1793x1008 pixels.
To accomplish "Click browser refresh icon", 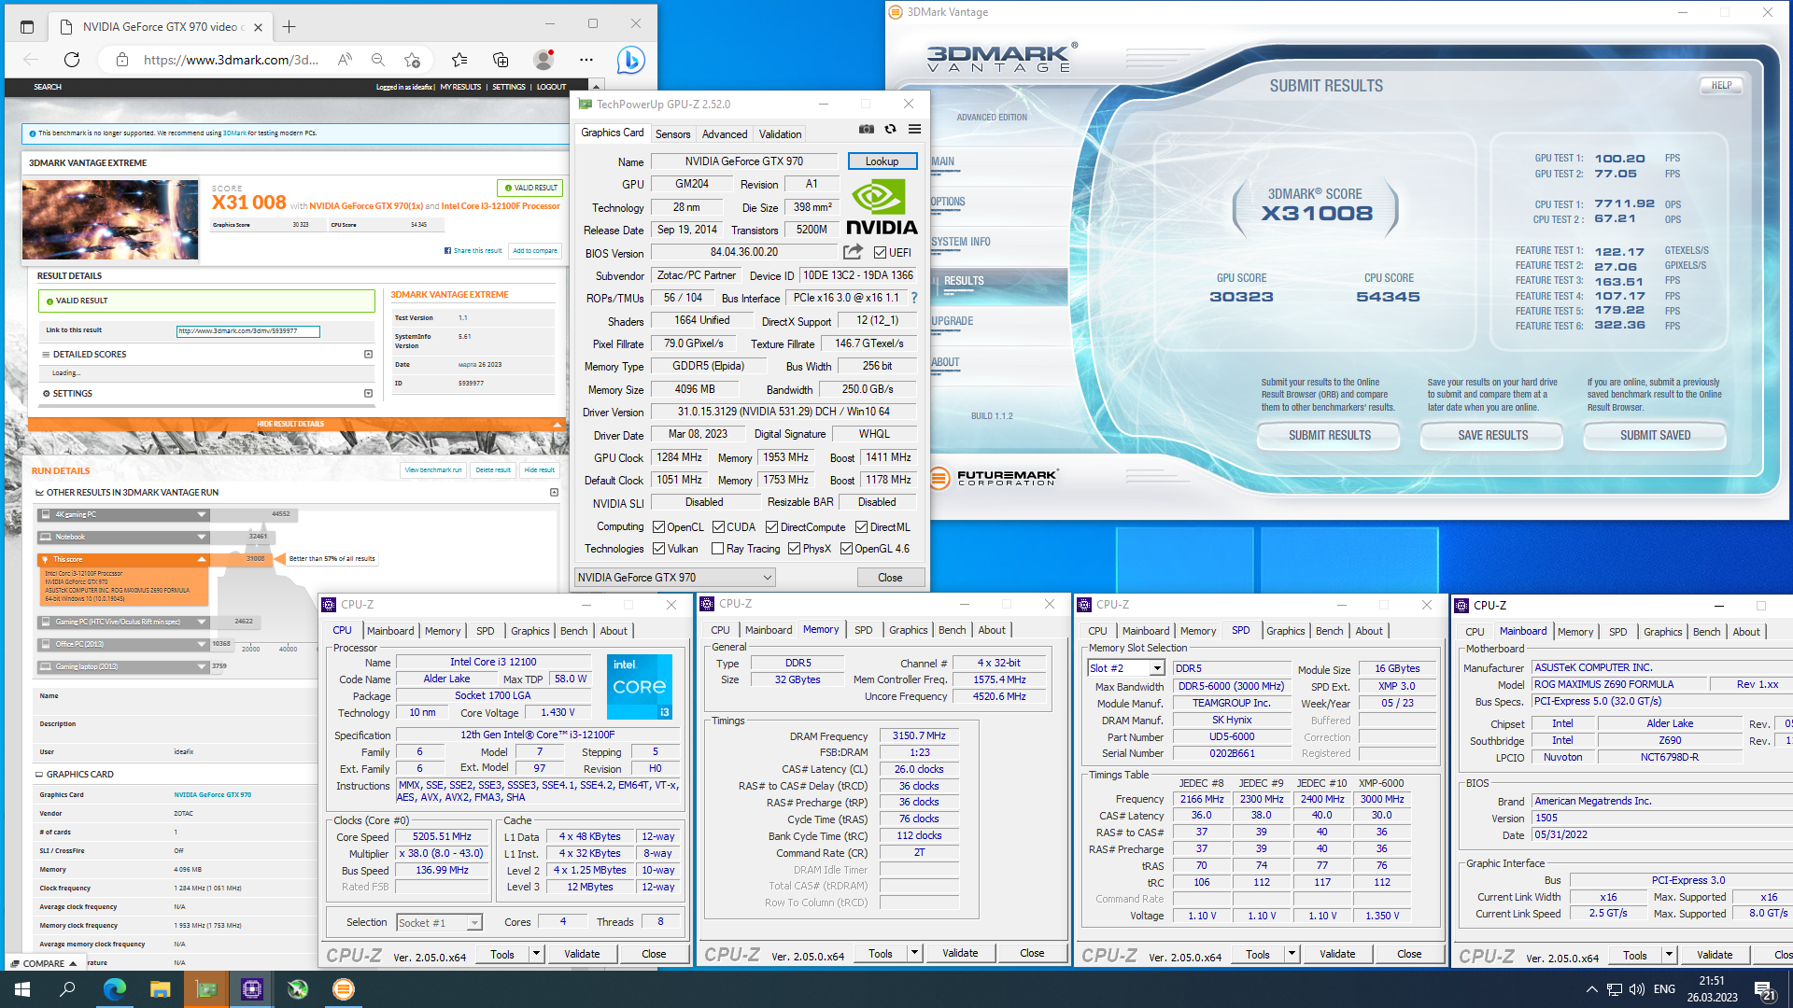I will coord(72,60).
